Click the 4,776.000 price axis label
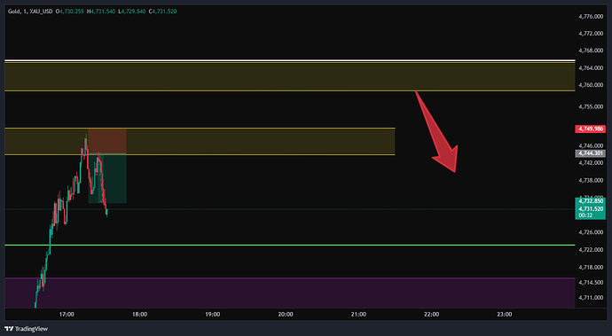Viewport: 612px width, 336px height. click(x=591, y=16)
